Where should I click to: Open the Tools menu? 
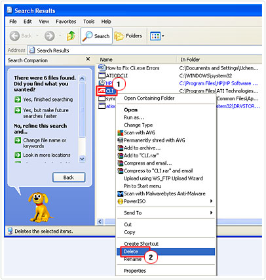click(88, 22)
